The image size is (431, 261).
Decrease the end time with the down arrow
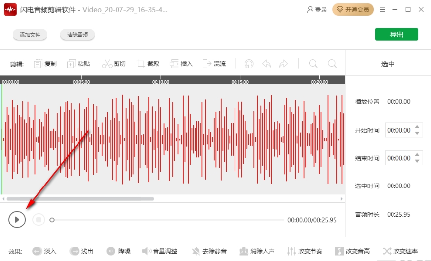[417, 161]
